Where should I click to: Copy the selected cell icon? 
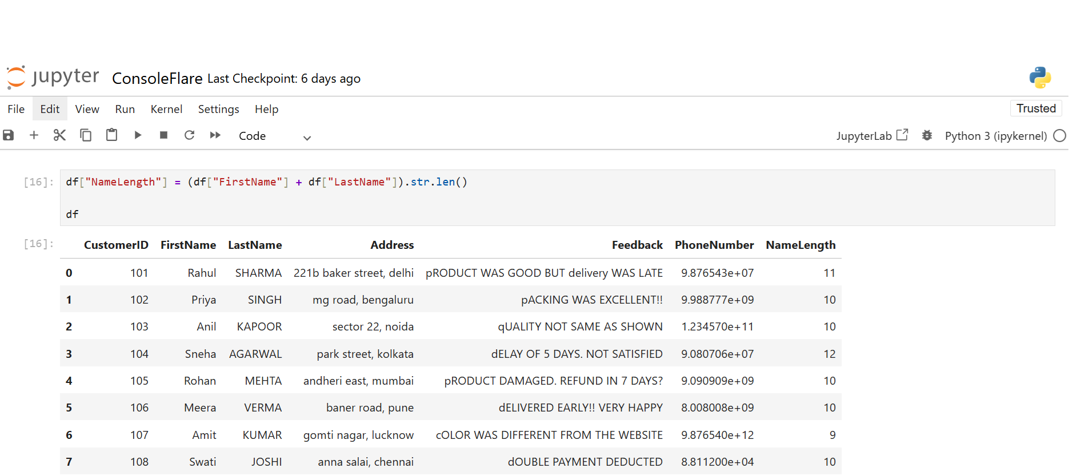coord(86,135)
